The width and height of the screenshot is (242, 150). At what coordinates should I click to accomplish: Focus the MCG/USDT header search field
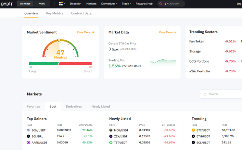coord(171,4)
